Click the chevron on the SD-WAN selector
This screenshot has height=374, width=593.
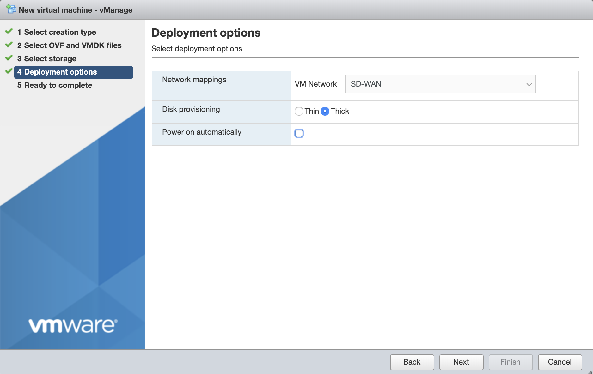529,84
